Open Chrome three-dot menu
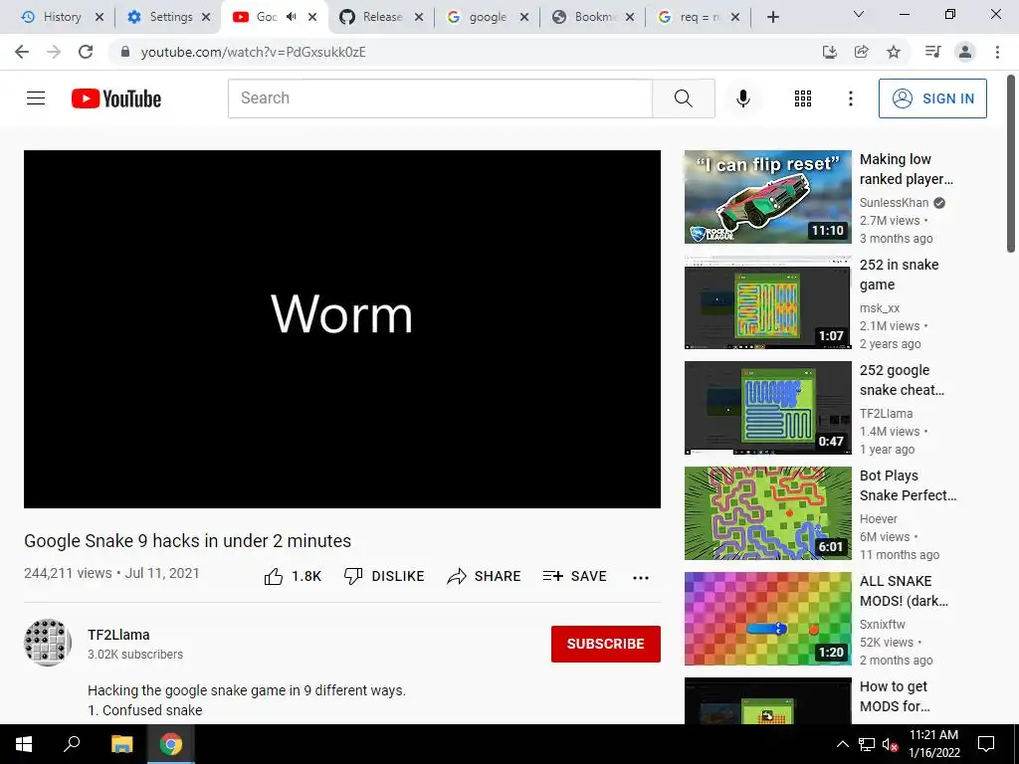Screen dimensions: 1019x764 [x=997, y=52]
